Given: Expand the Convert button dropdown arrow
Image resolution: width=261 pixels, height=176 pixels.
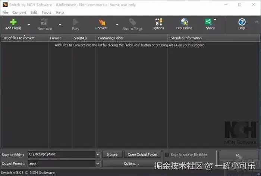Looking at the screenshot, I should click(x=117, y=25).
